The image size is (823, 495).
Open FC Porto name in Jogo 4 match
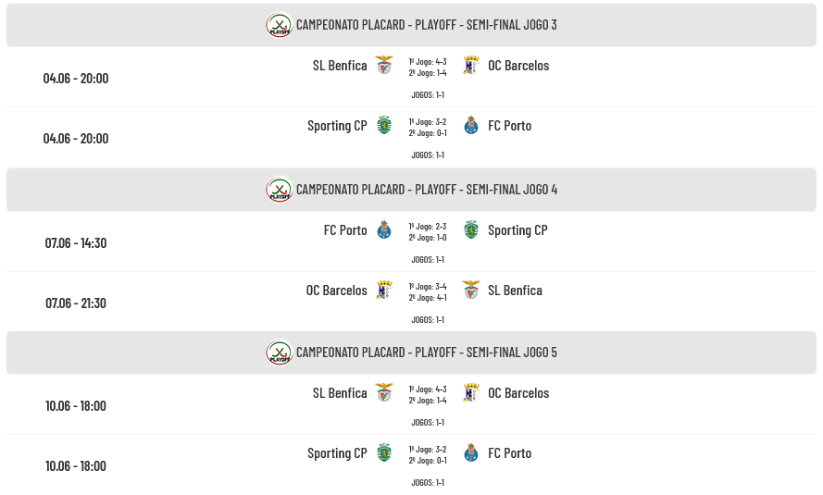[345, 230]
